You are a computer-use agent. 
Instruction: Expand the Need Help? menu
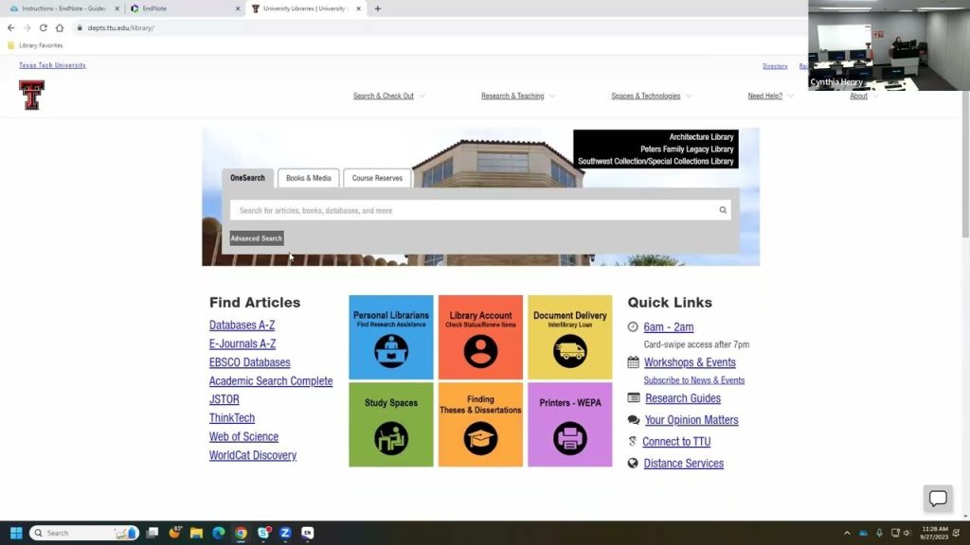click(x=770, y=96)
